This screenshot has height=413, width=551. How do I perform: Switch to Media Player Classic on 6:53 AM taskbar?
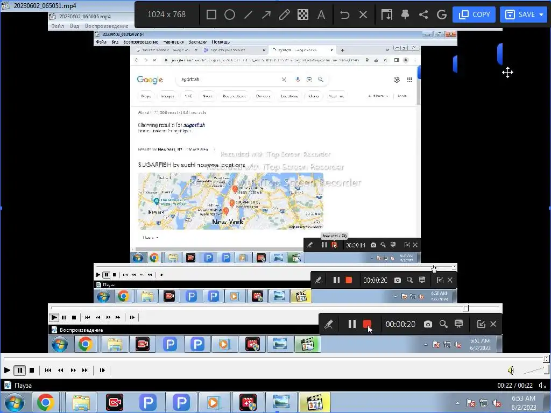[314, 402]
